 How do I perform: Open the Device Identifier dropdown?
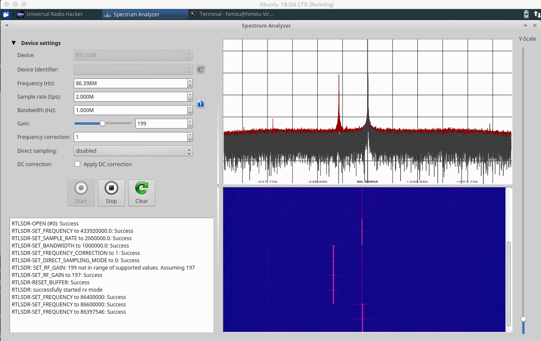133,69
